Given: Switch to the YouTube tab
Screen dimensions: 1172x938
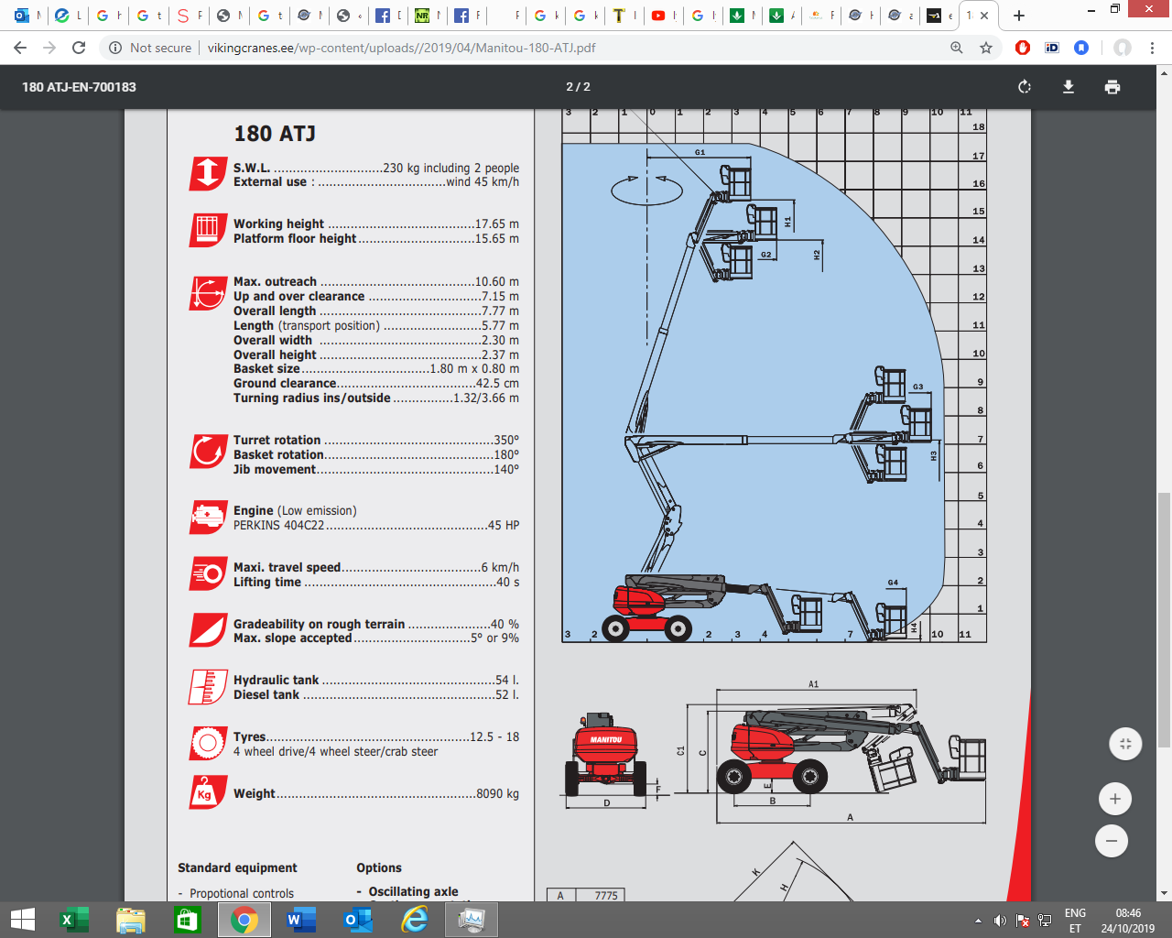Looking at the screenshot, I should coord(659,16).
